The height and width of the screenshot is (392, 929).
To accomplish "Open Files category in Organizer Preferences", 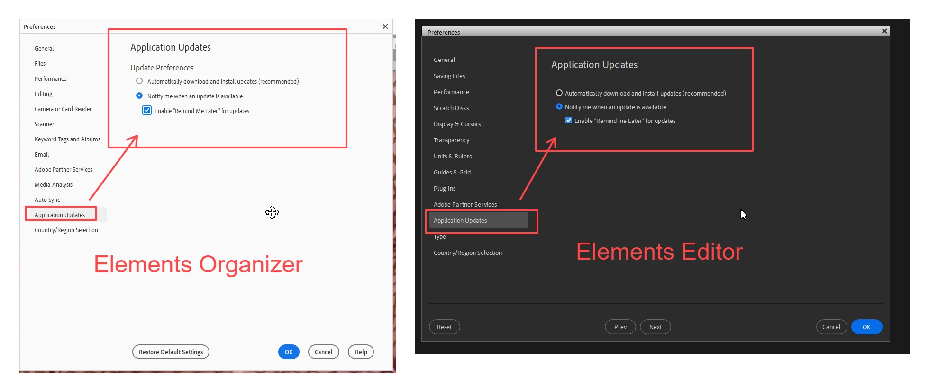I will point(40,63).
